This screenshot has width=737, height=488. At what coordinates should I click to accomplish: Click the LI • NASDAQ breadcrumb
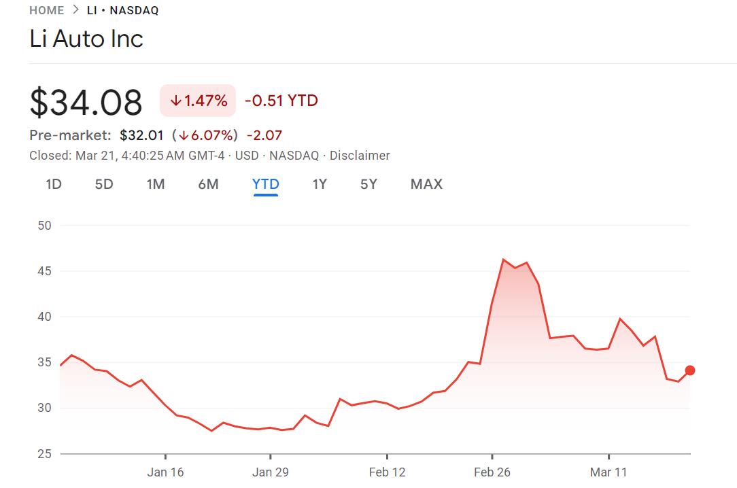pos(122,10)
